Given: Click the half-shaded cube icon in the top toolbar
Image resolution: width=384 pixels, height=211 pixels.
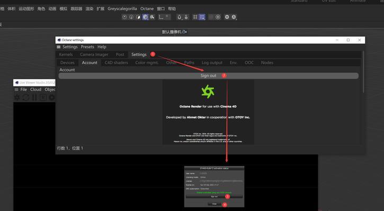Looking at the screenshot, I should point(138,17).
